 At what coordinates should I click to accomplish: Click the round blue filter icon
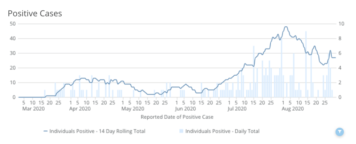point(340,132)
